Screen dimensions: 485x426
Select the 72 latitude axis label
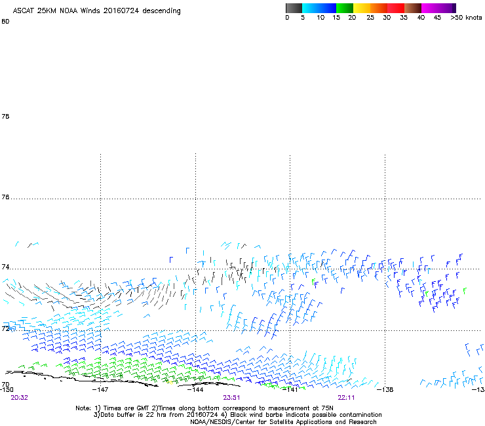pos(5,328)
